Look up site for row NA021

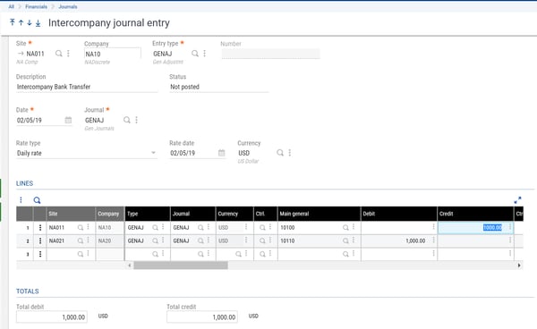81,240
